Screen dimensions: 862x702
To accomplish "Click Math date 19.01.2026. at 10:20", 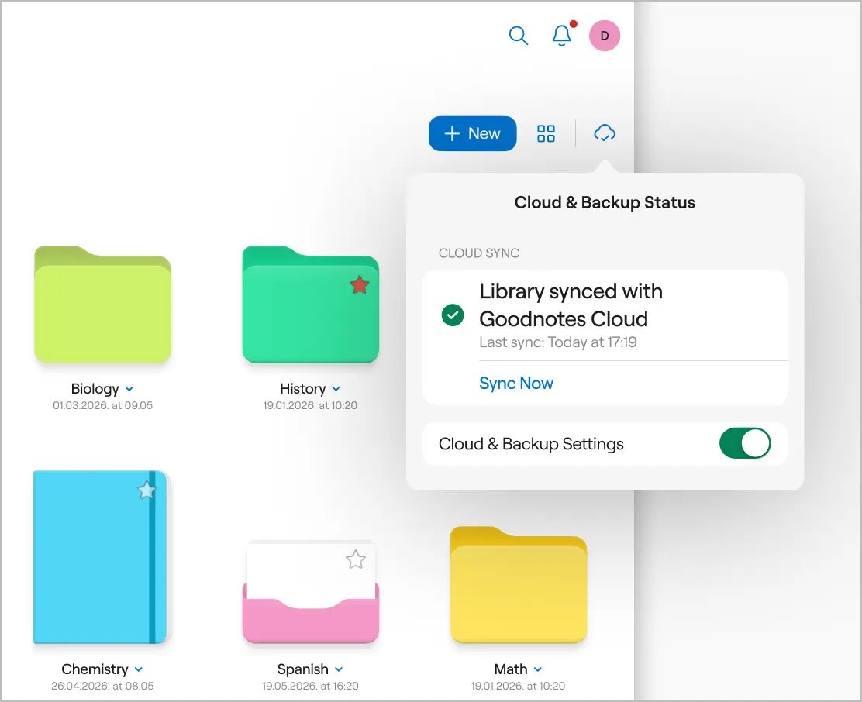I will click(518, 686).
